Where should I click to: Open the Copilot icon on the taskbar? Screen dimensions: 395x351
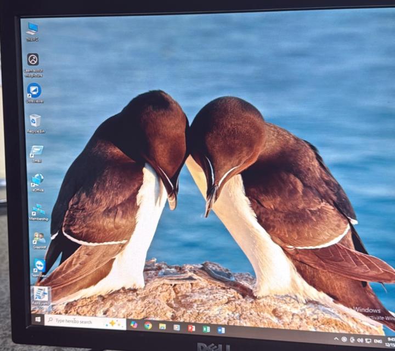134,325
